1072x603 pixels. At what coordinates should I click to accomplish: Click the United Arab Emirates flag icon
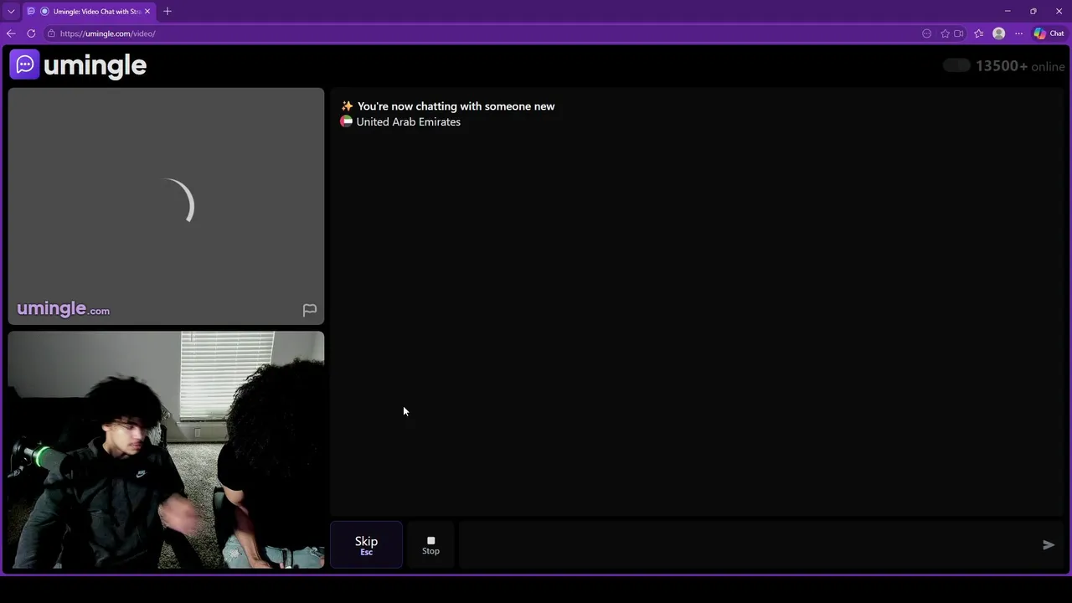(346, 121)
